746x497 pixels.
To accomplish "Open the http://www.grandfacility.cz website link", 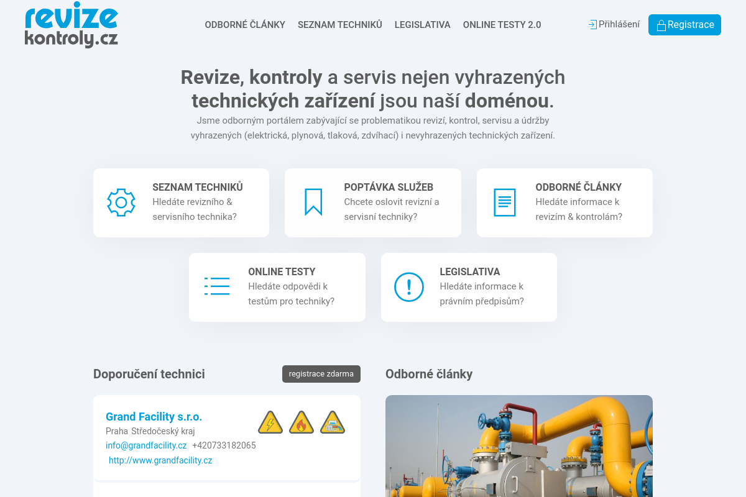I will [x=160, y=460].
